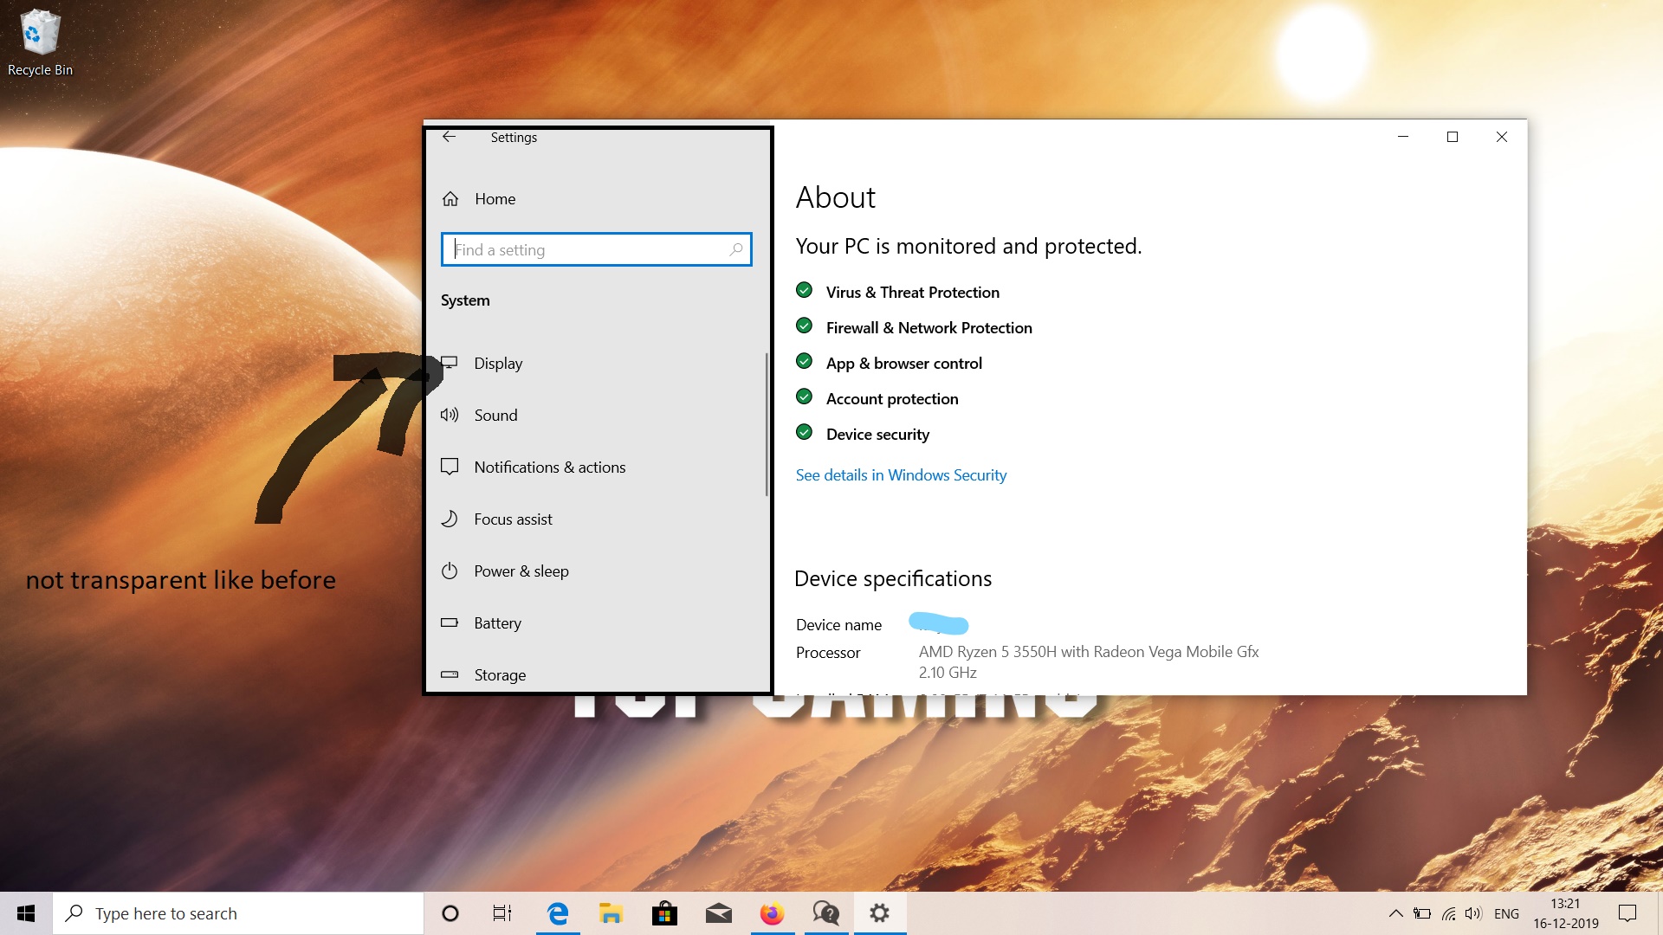The width and height of the screenshot is (1663, 935).
Task: Launch Microsoft Edge from the taskbar
Action: click(558, 913)
